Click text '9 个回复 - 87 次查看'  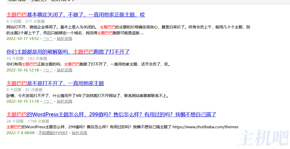point(24,90)
